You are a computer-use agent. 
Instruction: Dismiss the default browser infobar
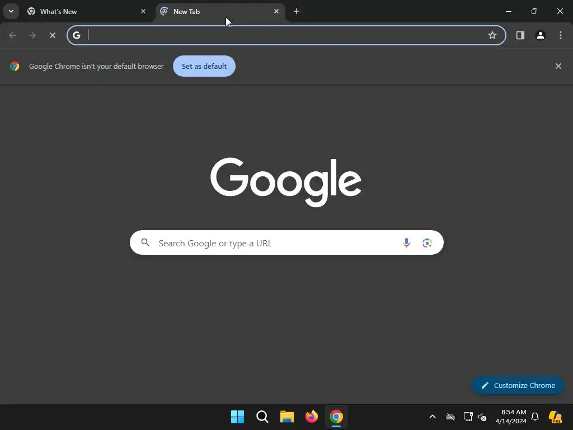point(558,66)
